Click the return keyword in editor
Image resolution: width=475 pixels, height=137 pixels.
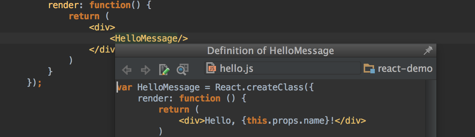tap(84, 16)
